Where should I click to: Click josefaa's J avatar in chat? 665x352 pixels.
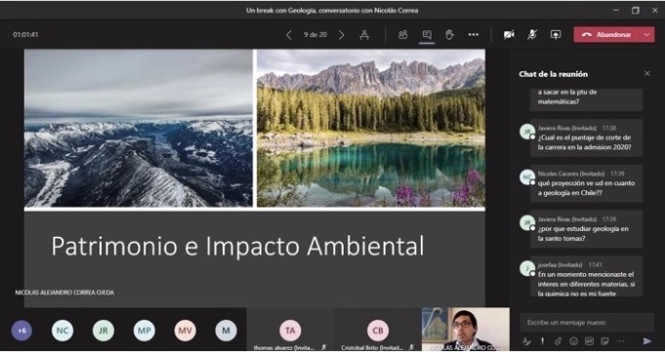click(527, 268)
